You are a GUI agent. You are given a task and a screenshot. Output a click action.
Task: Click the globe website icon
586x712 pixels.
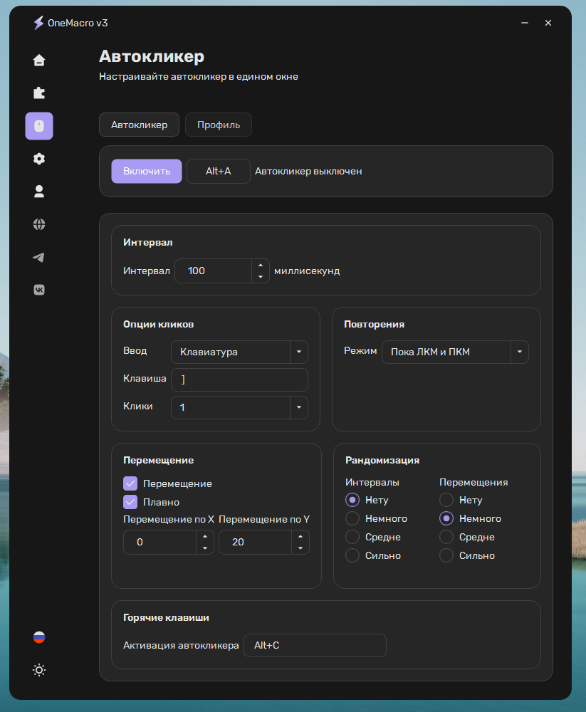click(39, 224)
